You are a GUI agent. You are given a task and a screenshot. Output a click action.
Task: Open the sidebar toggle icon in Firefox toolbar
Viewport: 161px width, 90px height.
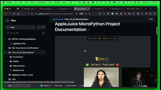coord(108,14)
